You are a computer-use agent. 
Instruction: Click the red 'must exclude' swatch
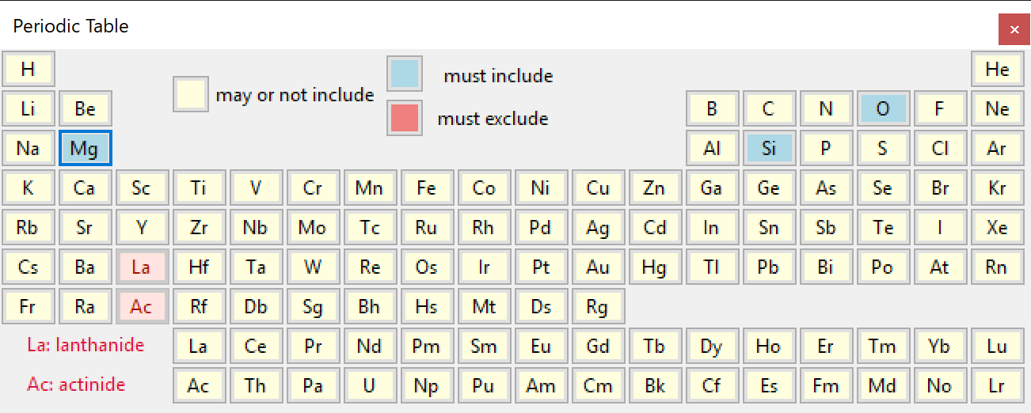[x=405, y=118]
